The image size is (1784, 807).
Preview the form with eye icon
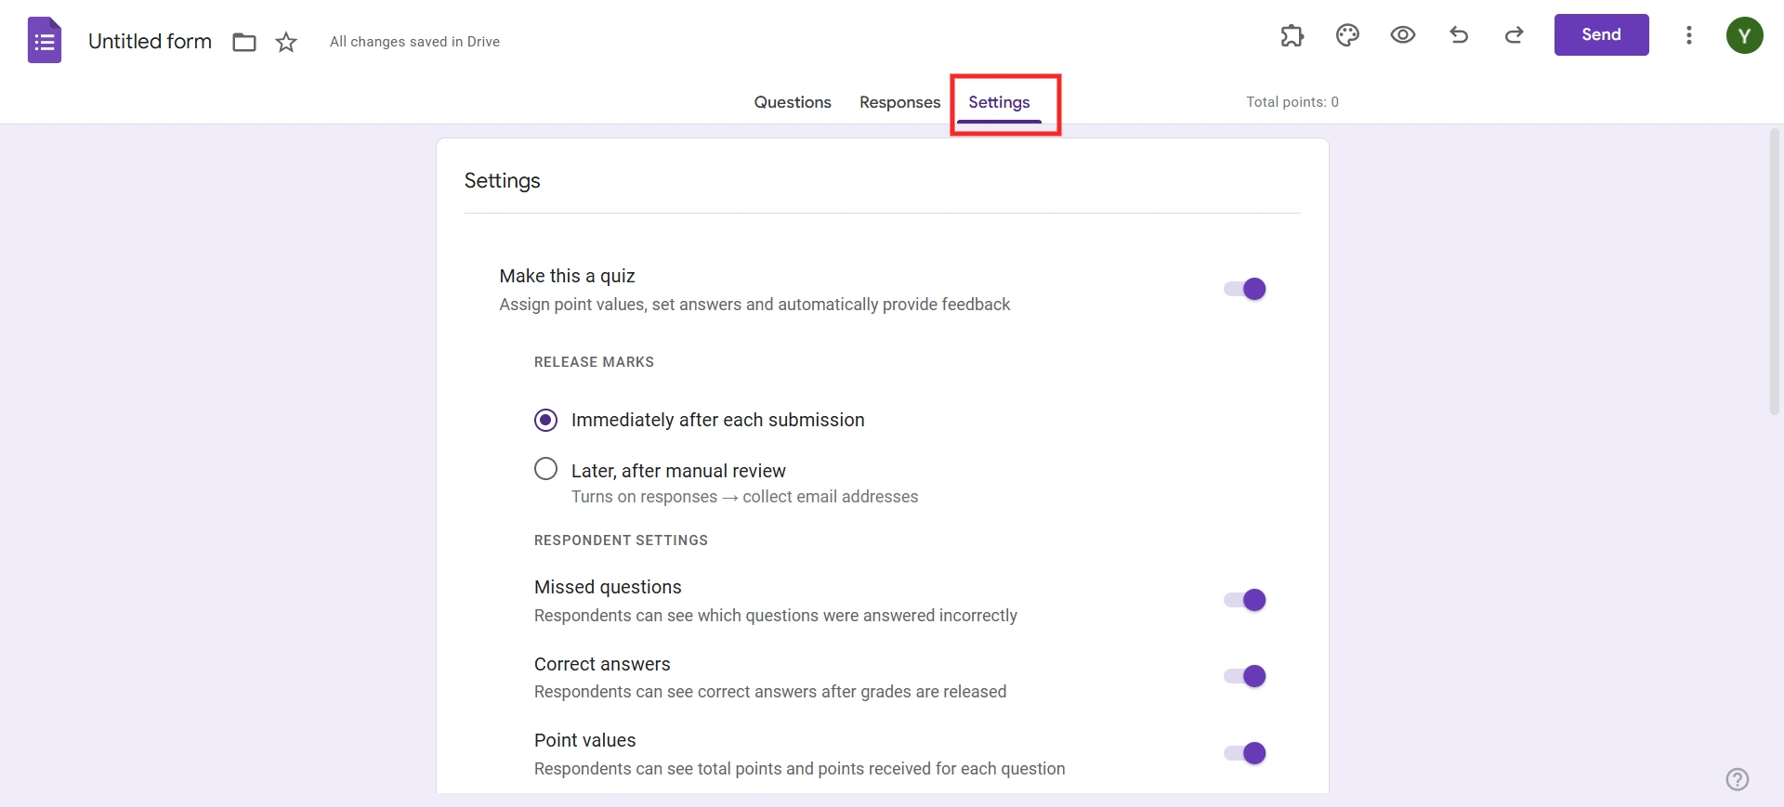1403,35
